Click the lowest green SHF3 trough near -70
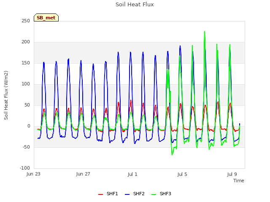 coord(172,155)
